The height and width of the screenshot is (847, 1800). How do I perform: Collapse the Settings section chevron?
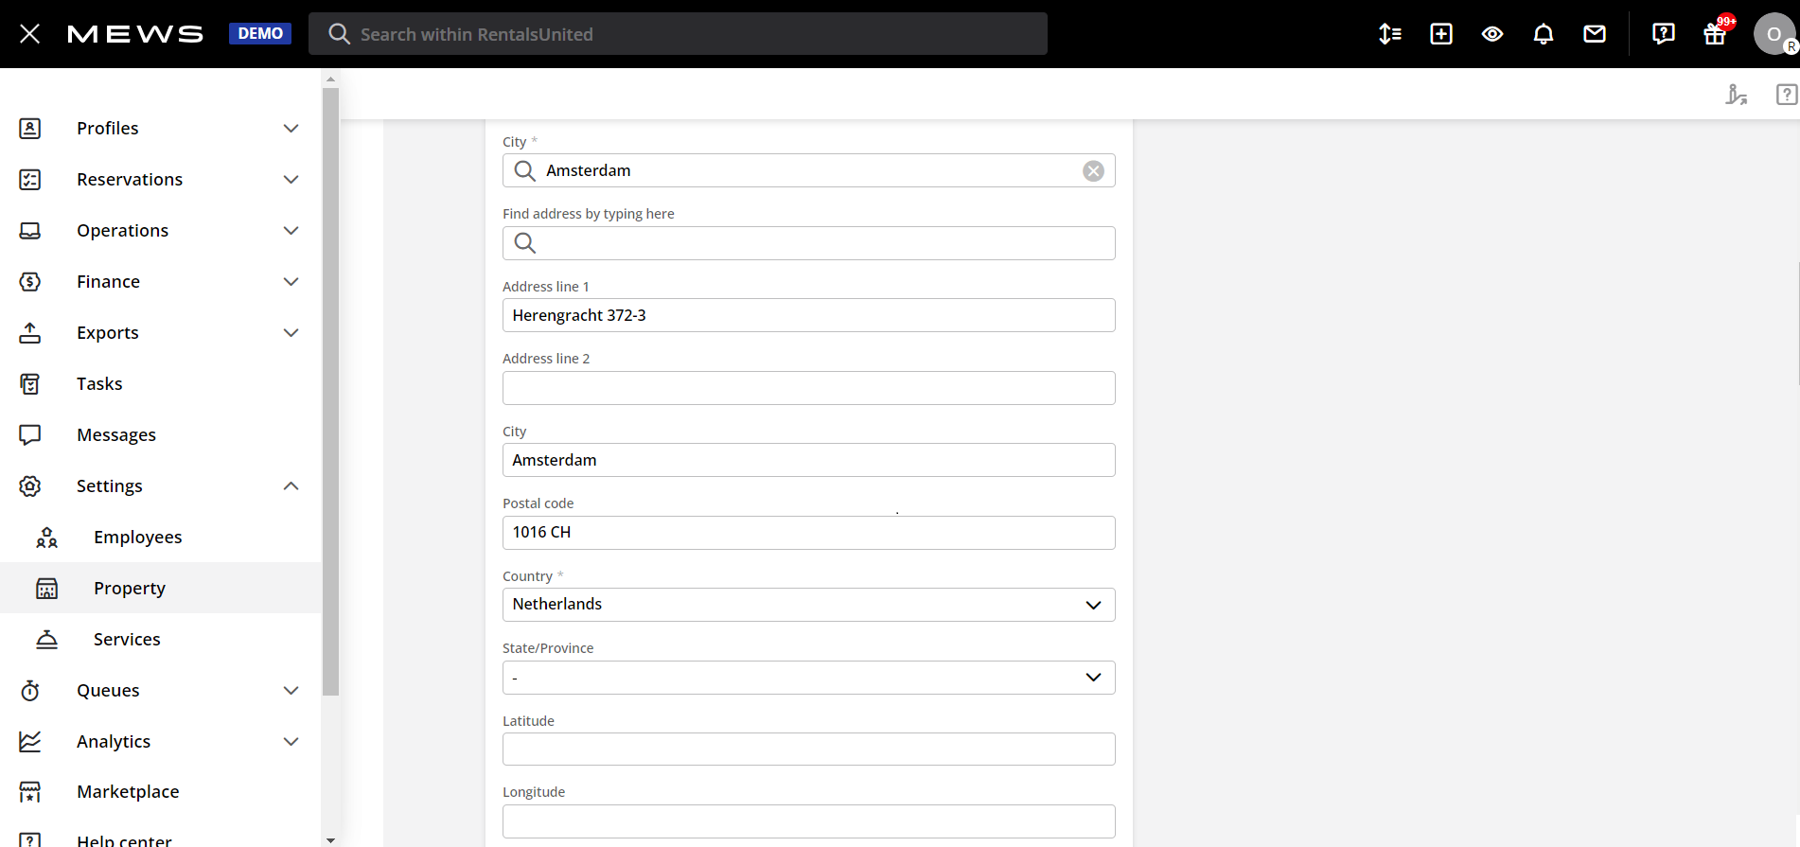click(291, 485)
